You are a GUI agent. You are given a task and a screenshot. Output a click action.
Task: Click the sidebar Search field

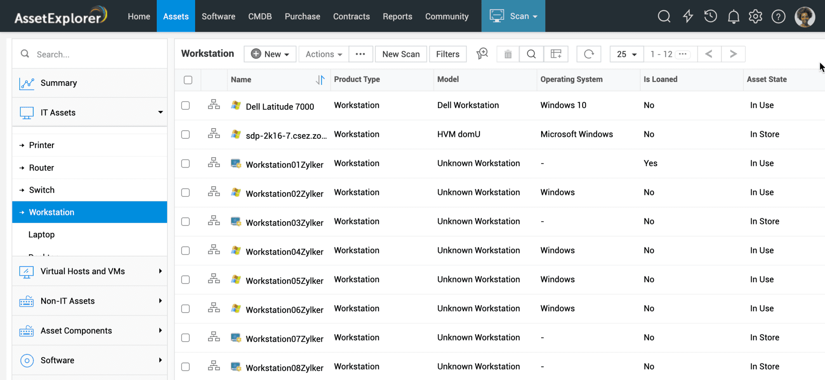95,54
